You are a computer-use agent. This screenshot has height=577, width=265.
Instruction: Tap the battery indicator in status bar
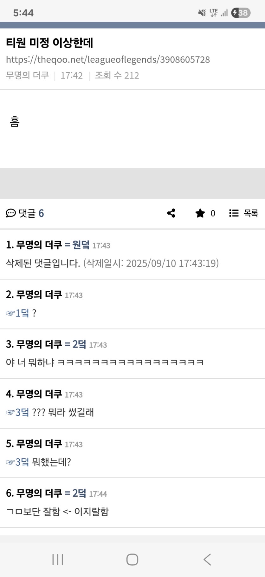(x=241, y=13)
